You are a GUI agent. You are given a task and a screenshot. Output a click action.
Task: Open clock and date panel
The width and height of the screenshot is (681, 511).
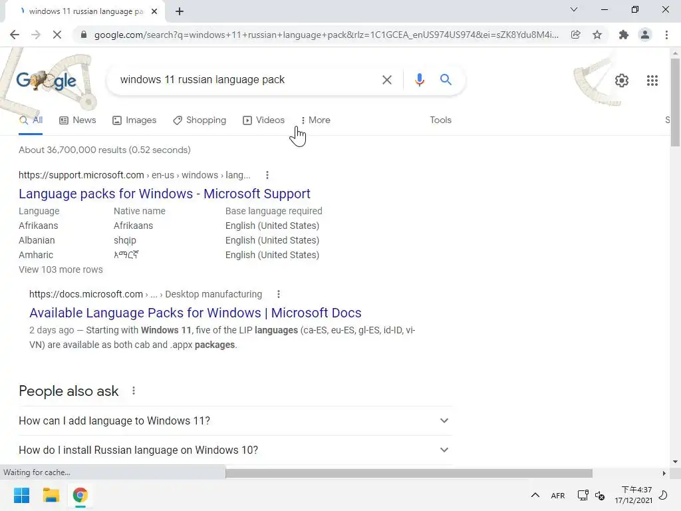[633, 495]
